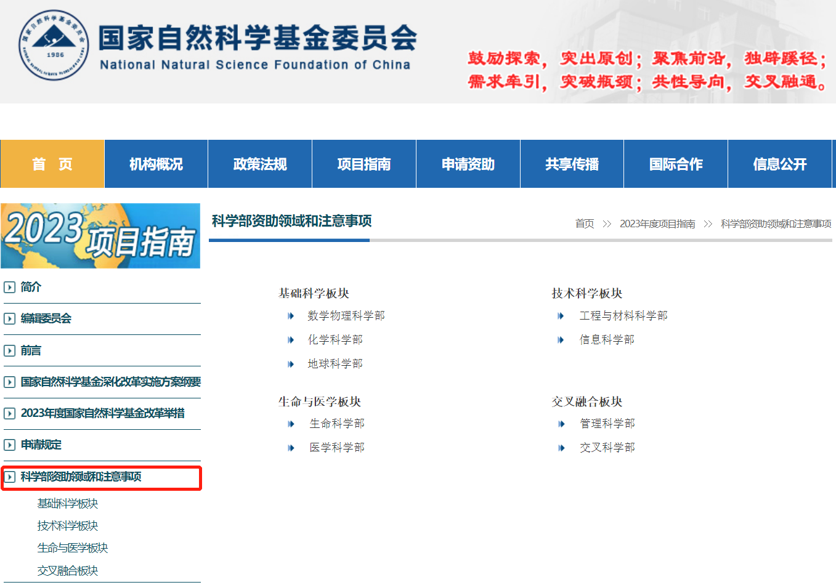Click the bullet arrow beside 数学物理科学部

click(291, 316)
